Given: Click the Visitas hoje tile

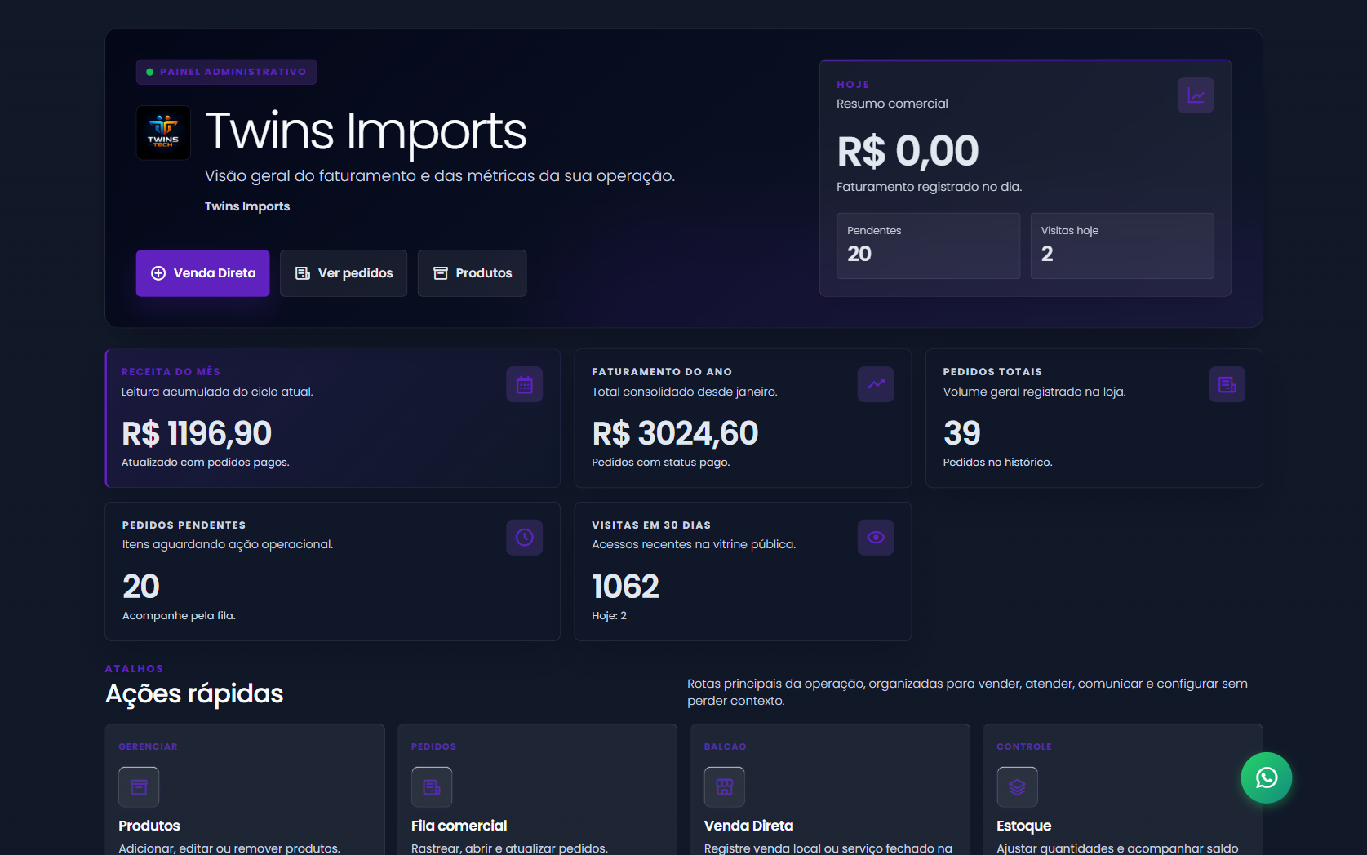Looking at the screenshot, I should click(1122, 246).
